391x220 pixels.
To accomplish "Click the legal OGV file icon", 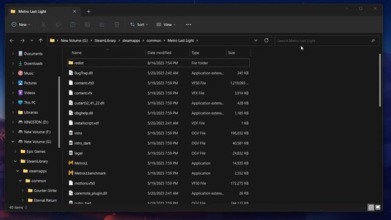I will pyautogui.click(x=71, y=153).
